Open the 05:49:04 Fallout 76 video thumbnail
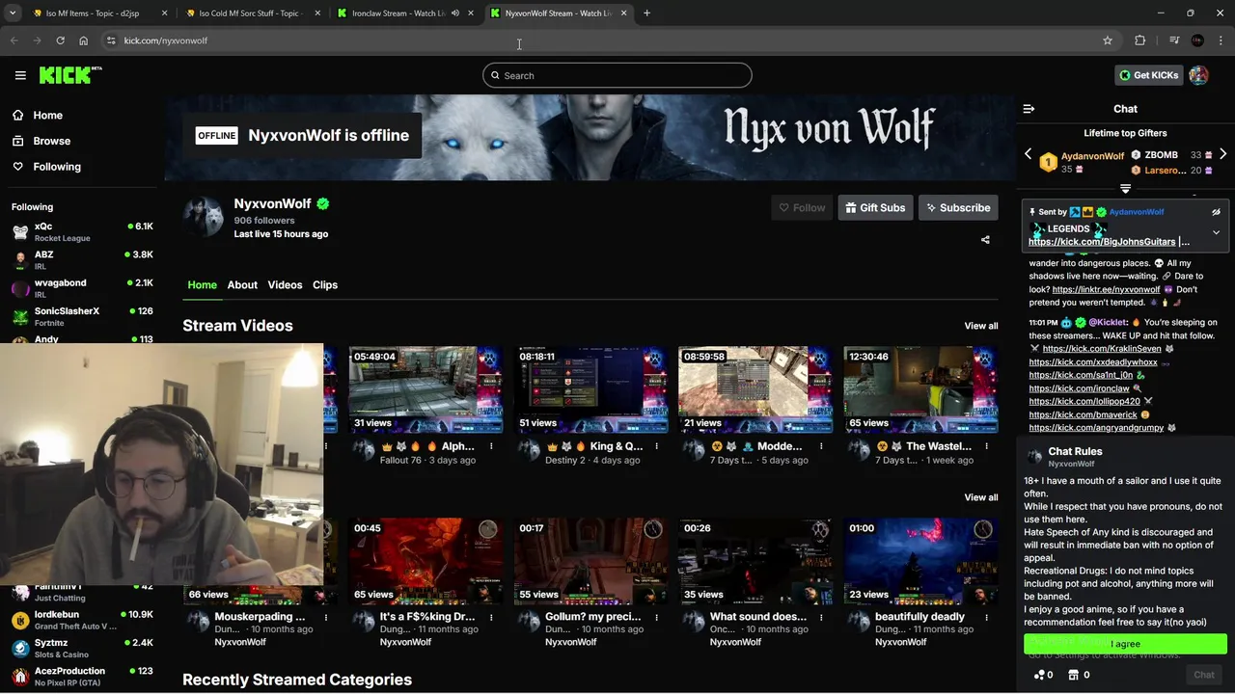Image resolution: width=1235 pixels, height=694 pixels. tap(425, 389)
